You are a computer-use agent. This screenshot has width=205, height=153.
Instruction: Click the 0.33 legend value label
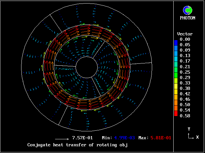click(185, 83)
